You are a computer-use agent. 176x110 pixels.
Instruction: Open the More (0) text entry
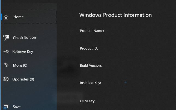pos(20,65)
